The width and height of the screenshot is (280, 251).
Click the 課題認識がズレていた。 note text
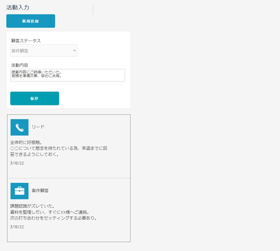[x=32, y=206]
